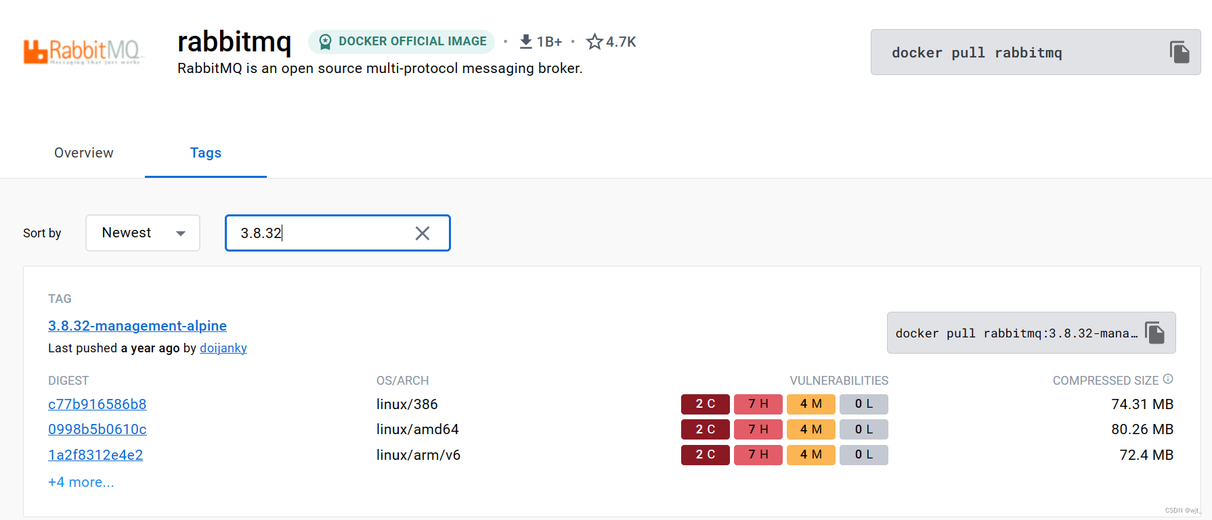This screenshot has width=1212, height=520.
Task: Click the 72.4 MB size value
Action: (x=1146, y=455)
